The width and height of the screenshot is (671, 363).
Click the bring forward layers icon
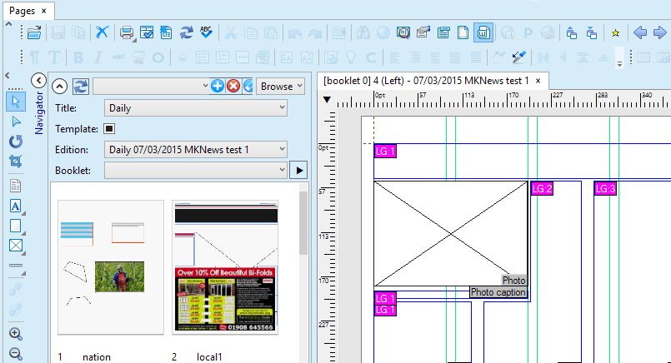tap(571, 32)
